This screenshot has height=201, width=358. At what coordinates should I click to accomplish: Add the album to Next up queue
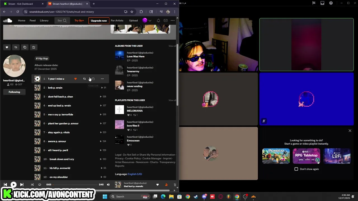pyautogui.click(x=34, y=47)
